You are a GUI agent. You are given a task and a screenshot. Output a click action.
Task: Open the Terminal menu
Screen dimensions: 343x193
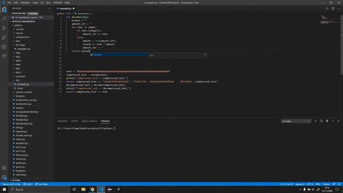click(x=57, y=3)
